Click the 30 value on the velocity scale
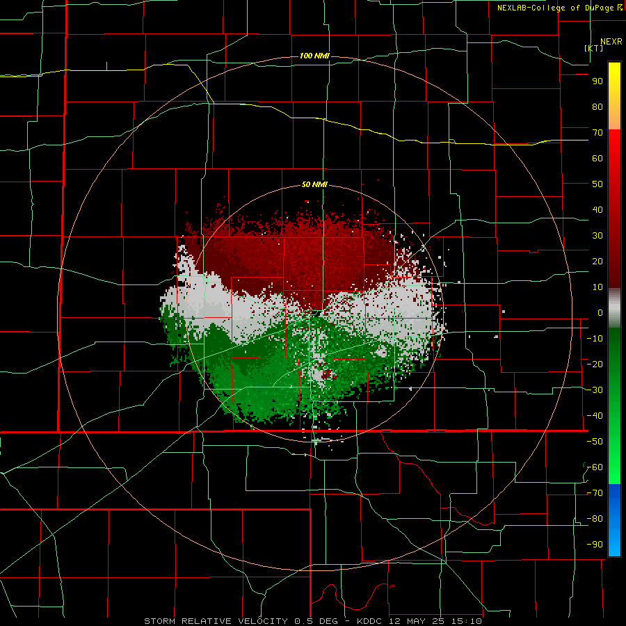Image resolution: width=626 pixels, height=626 pixels. 597,236
